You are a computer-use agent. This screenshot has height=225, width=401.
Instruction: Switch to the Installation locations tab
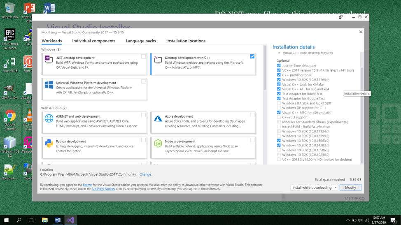point(186,41)
